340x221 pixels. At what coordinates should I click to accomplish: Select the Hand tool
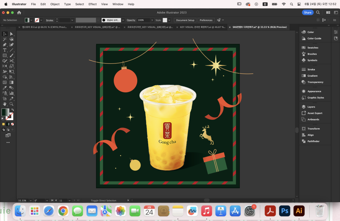pyautogui.click(x=5, y=104)
